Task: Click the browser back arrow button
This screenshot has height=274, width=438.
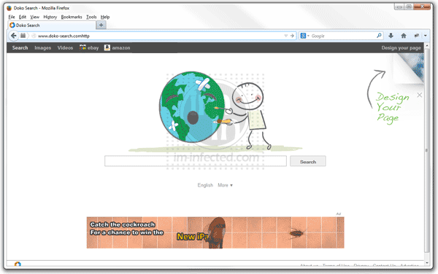Action: tap(13, 36)
